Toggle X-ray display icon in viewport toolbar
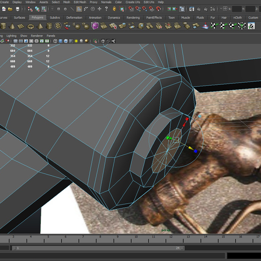 pyautogui.click(x=103, y=41)
